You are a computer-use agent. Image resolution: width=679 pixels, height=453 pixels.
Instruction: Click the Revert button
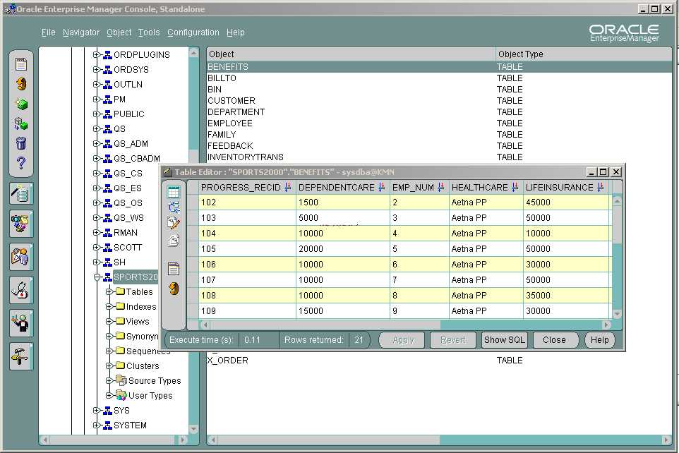coord(453,340)
